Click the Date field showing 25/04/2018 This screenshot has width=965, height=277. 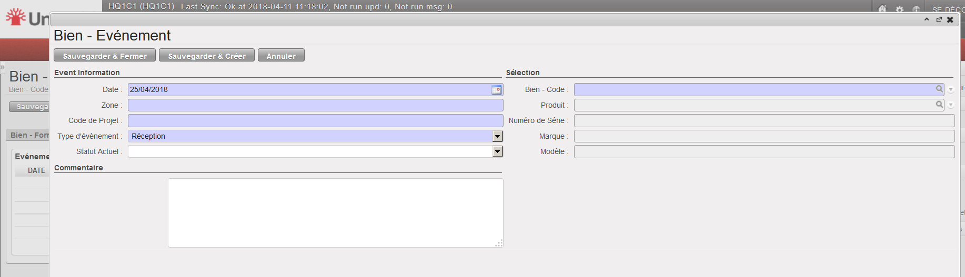pos(309,89)
